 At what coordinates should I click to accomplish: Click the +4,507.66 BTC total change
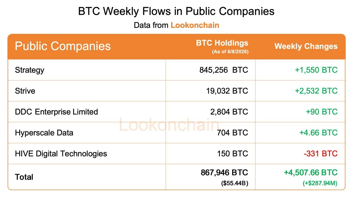point(311,173)
